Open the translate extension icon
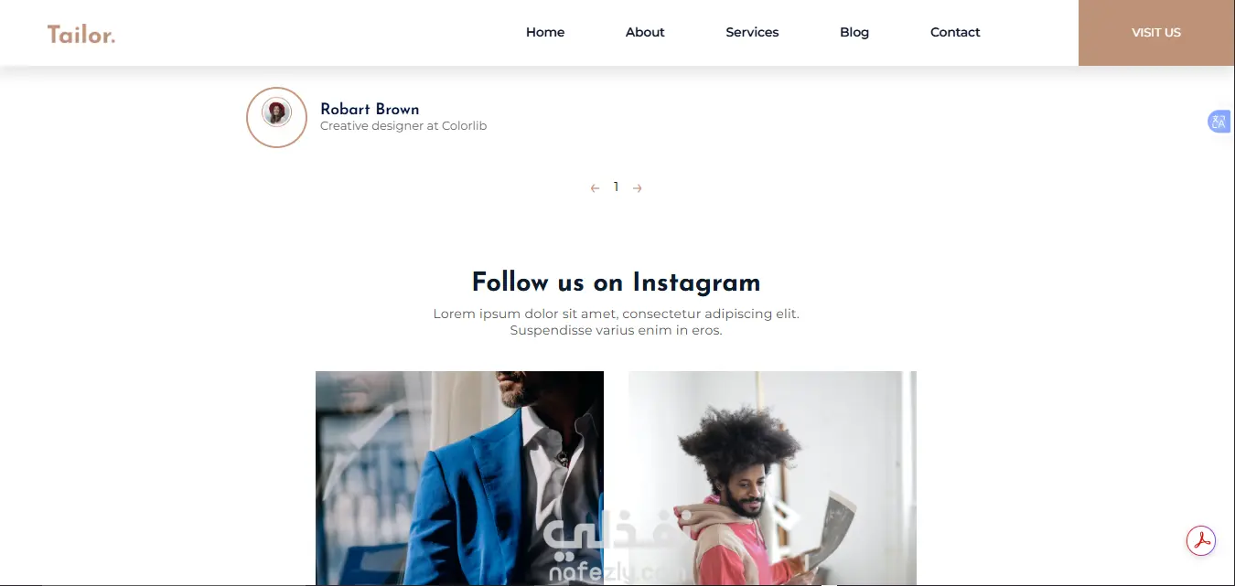Viewport: 1235px width, 586px height. (x=1219, y=122)
